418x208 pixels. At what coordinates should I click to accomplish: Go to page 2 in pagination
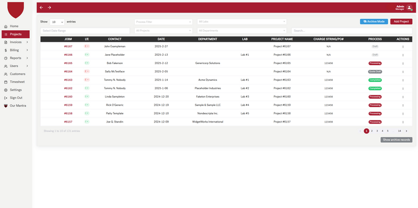(x=372, y=131)
